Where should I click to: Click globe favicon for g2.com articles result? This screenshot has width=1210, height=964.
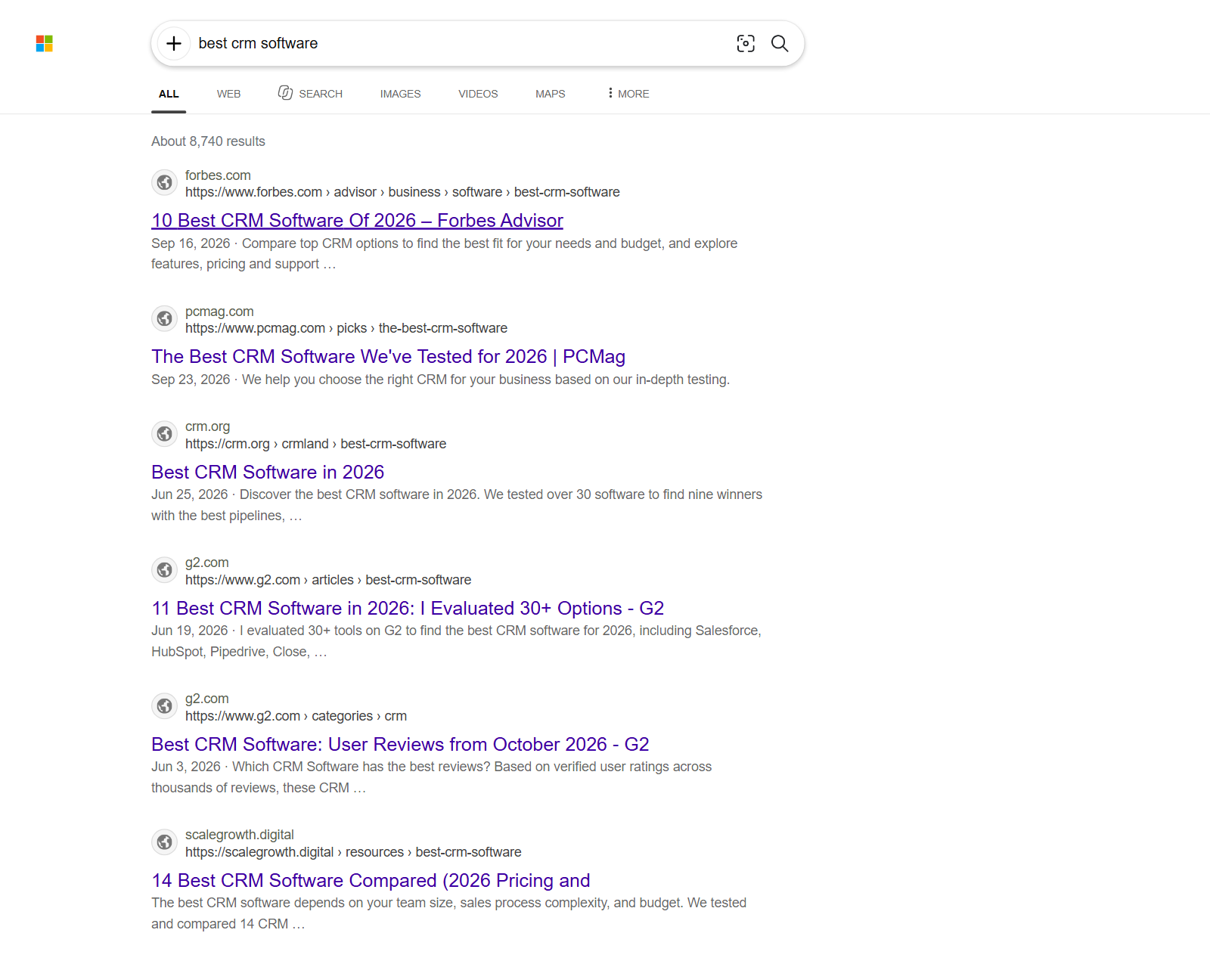[164, 570]
